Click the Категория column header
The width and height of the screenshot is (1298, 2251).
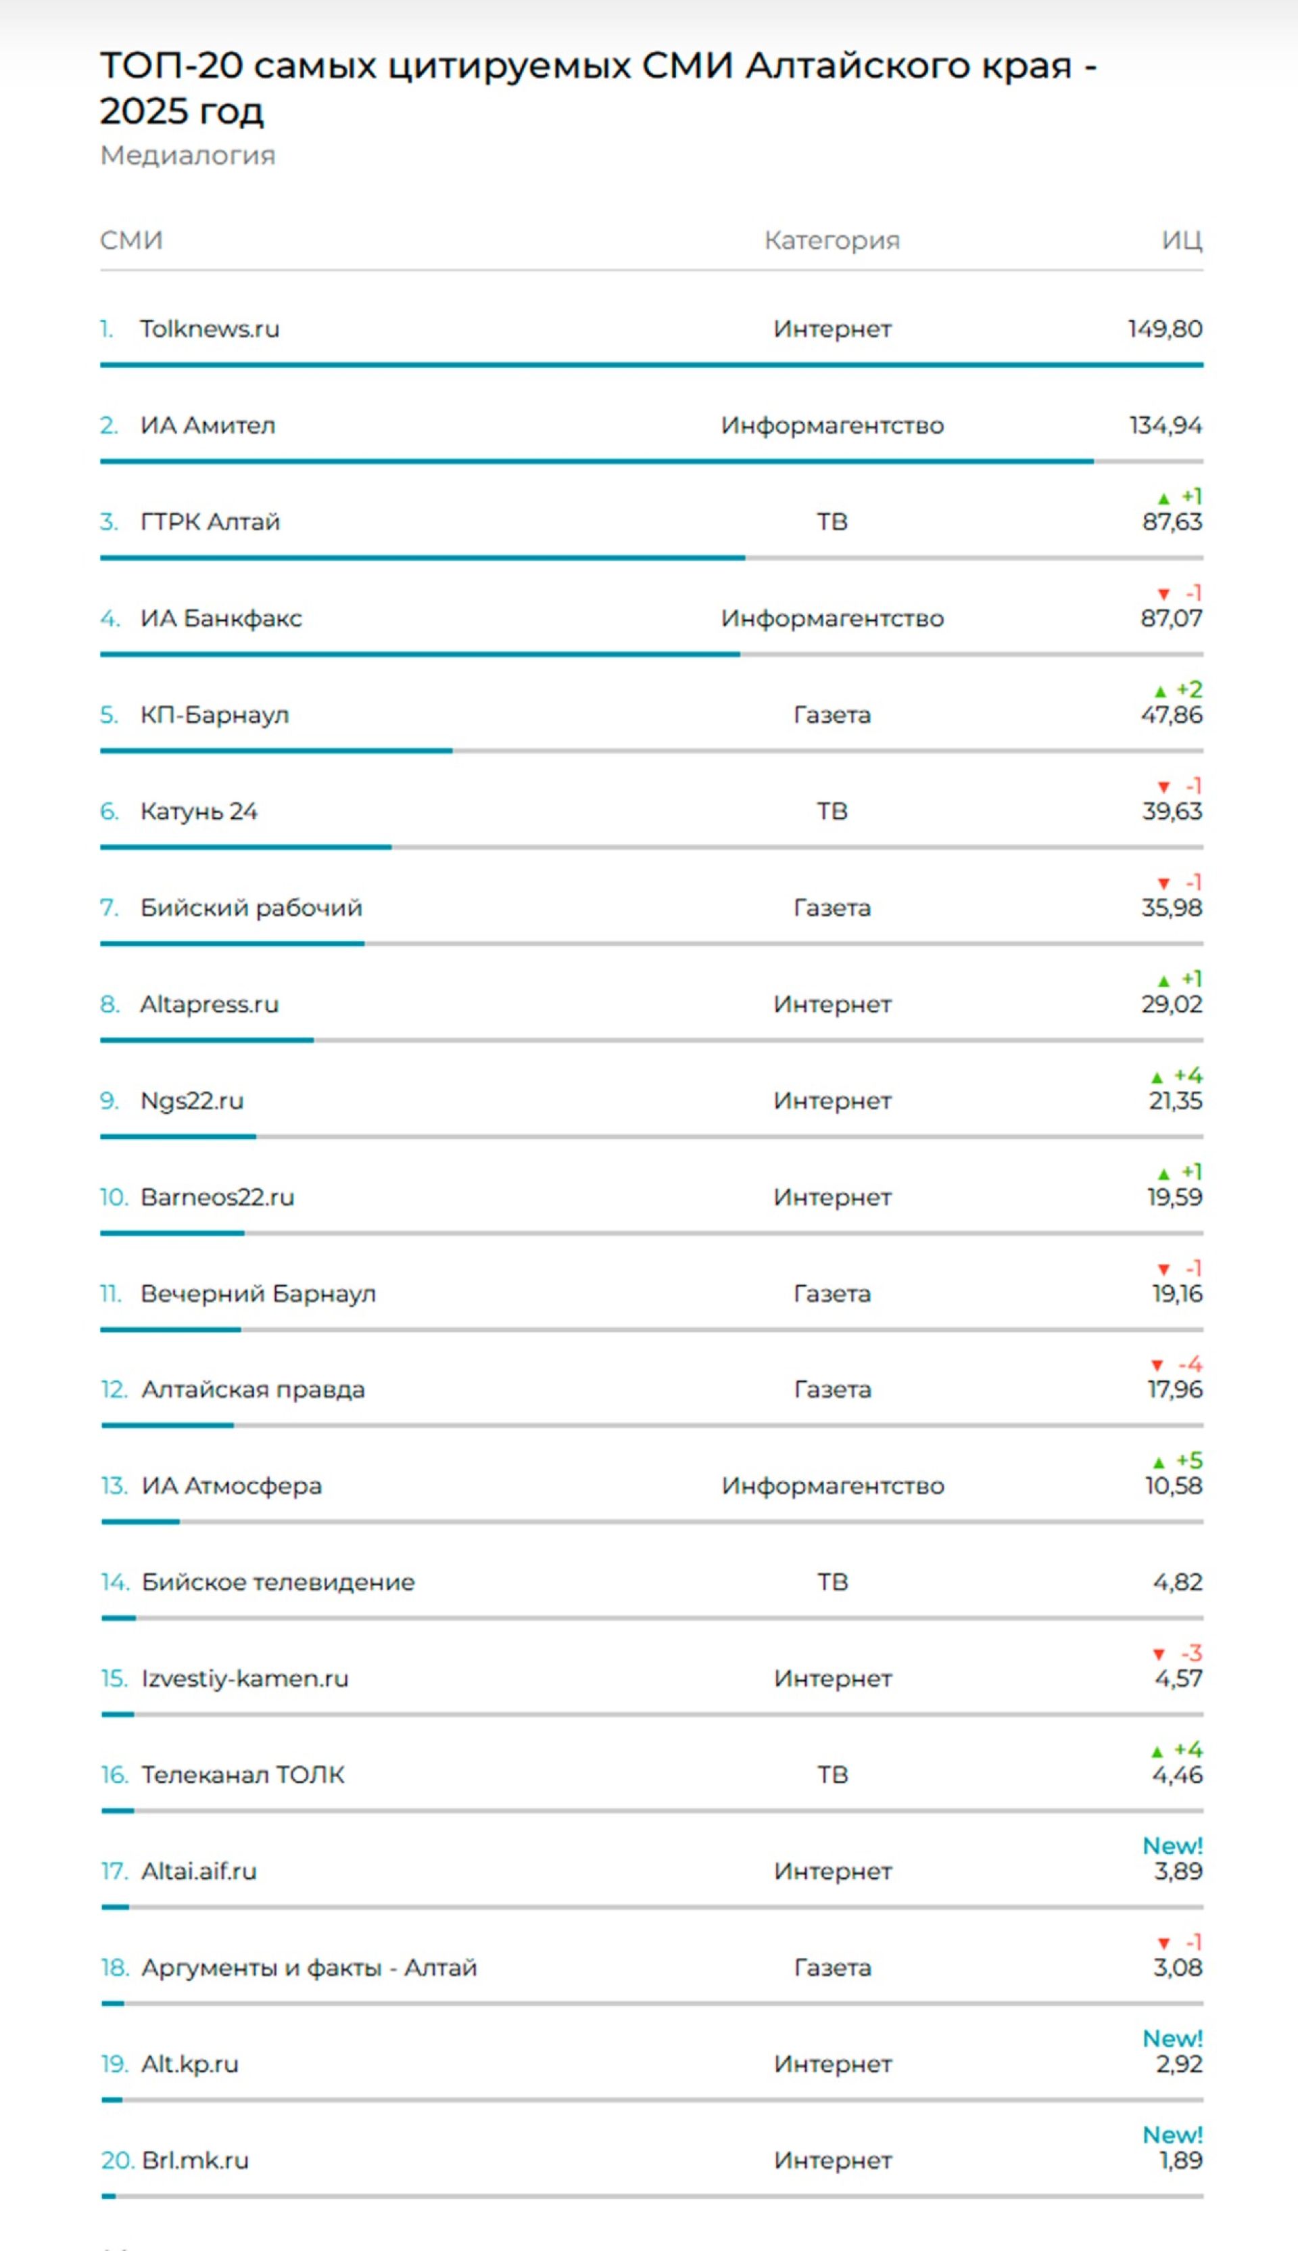click(832, 240)
